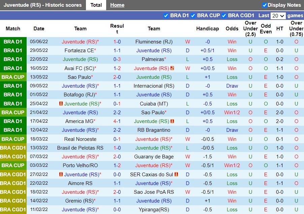Click handicap +0.5/1 in Fortaleza row

click(208, 51)
